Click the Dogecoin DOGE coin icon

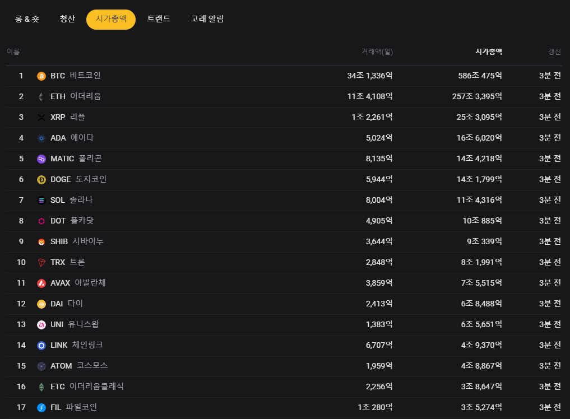41,180
